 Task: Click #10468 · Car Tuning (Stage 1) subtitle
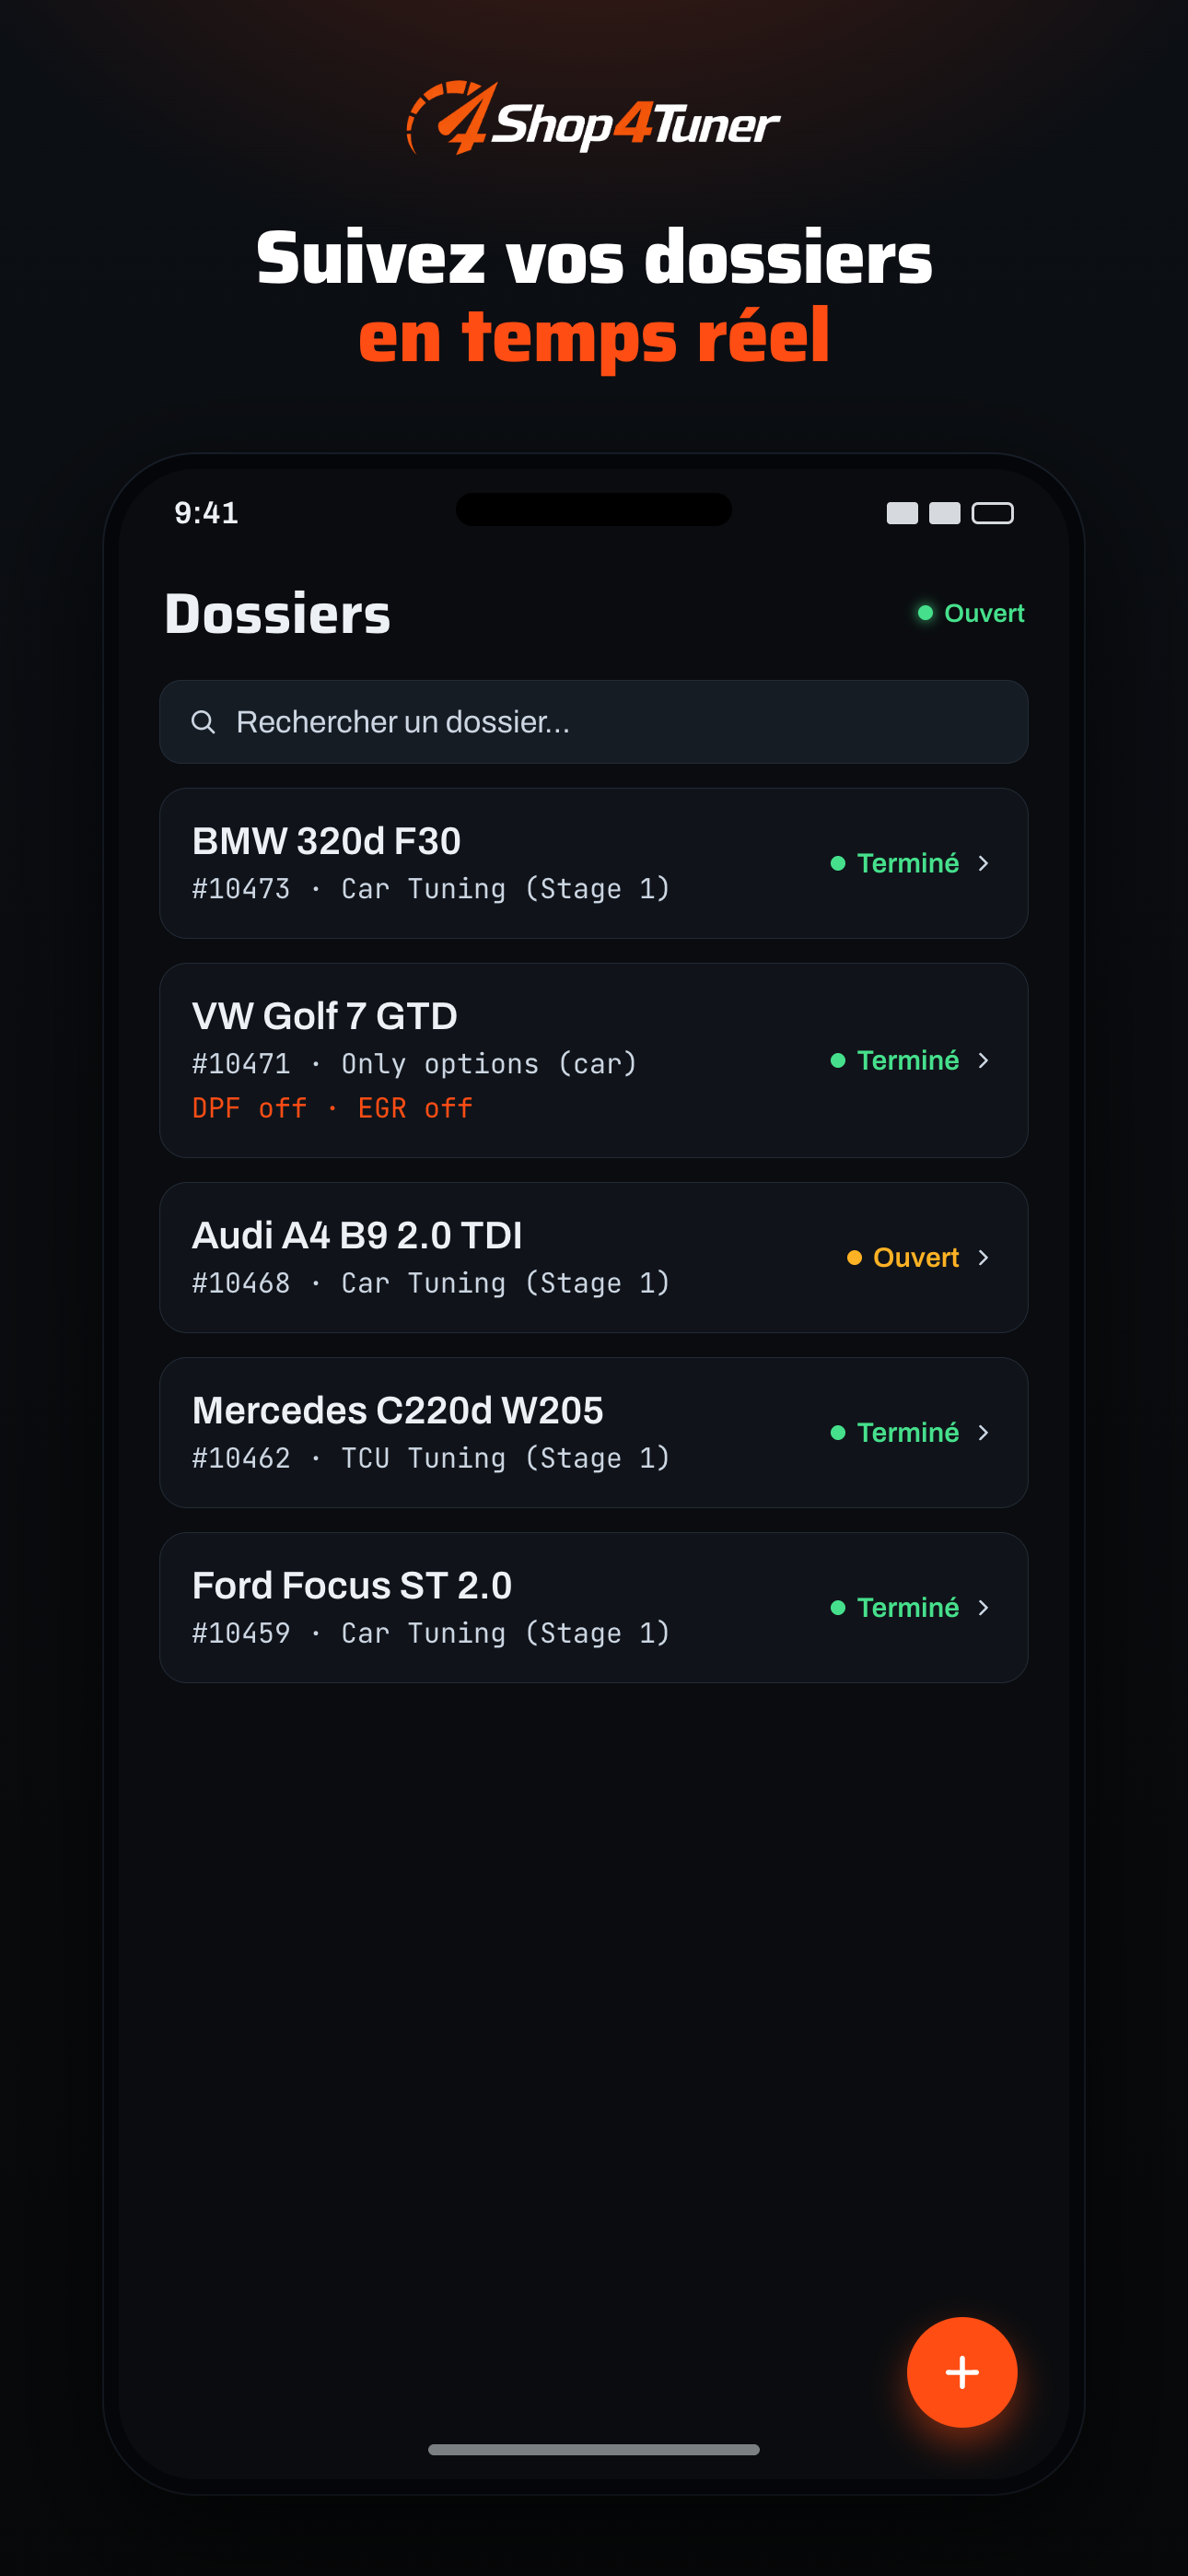(431, 1283)
